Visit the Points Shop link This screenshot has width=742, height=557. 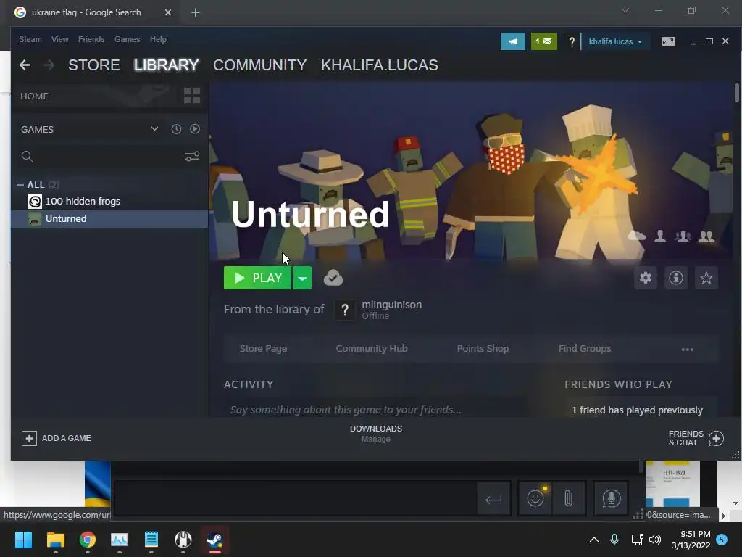(x=483, y=349)
